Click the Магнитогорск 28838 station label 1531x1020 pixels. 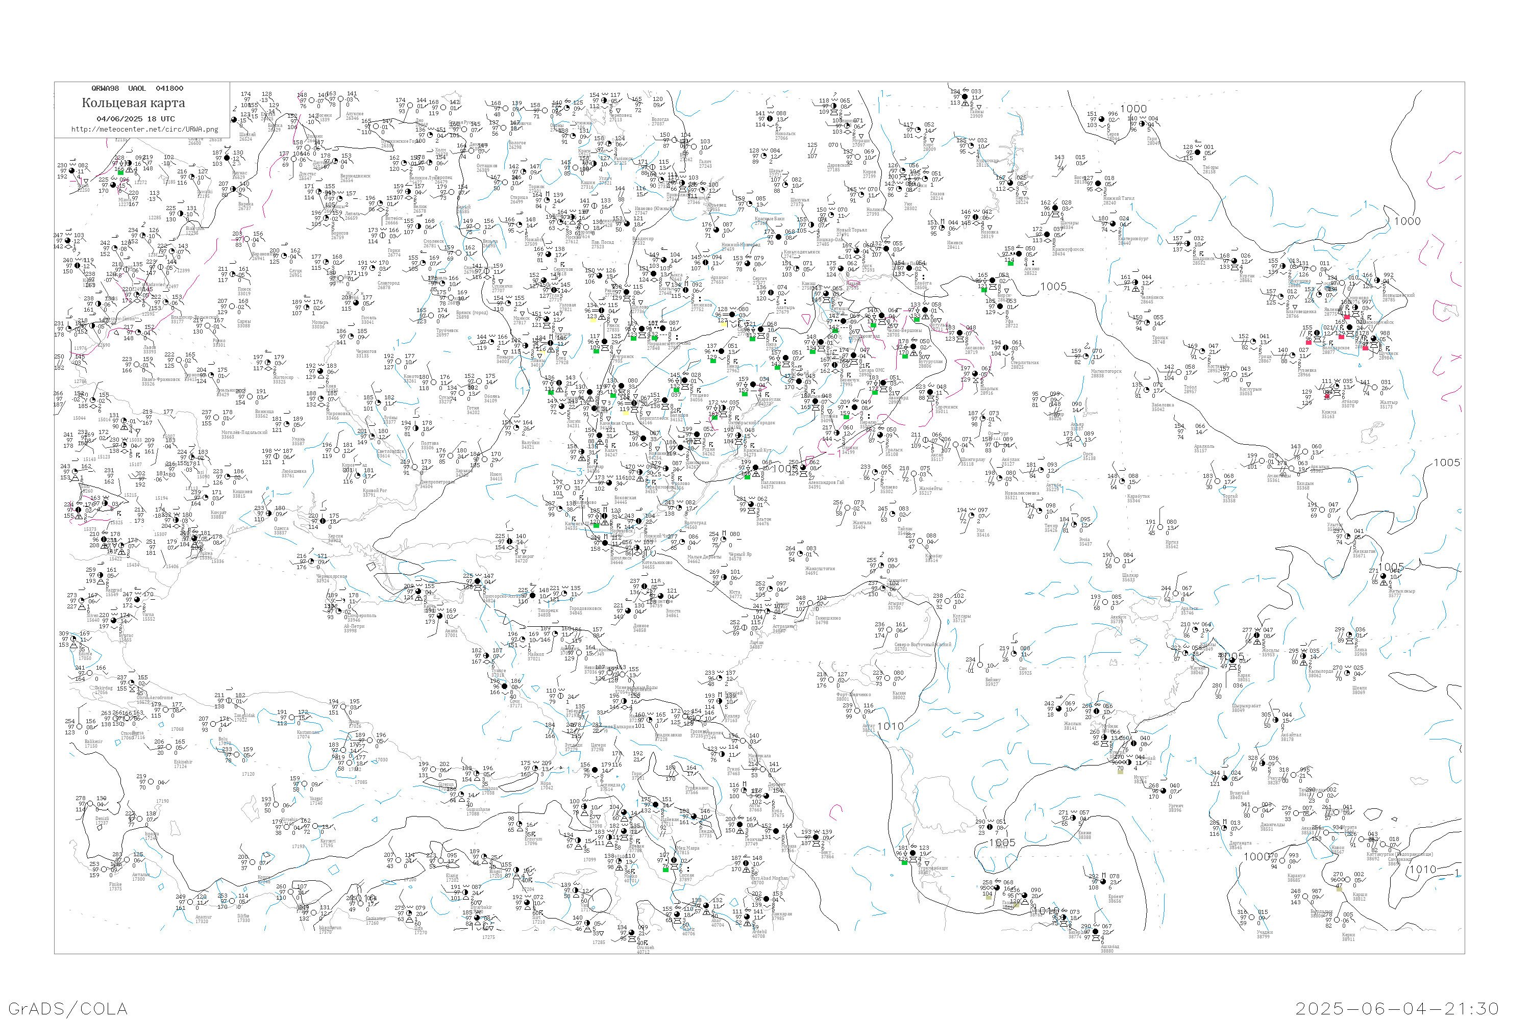[x=1106, y=373]
